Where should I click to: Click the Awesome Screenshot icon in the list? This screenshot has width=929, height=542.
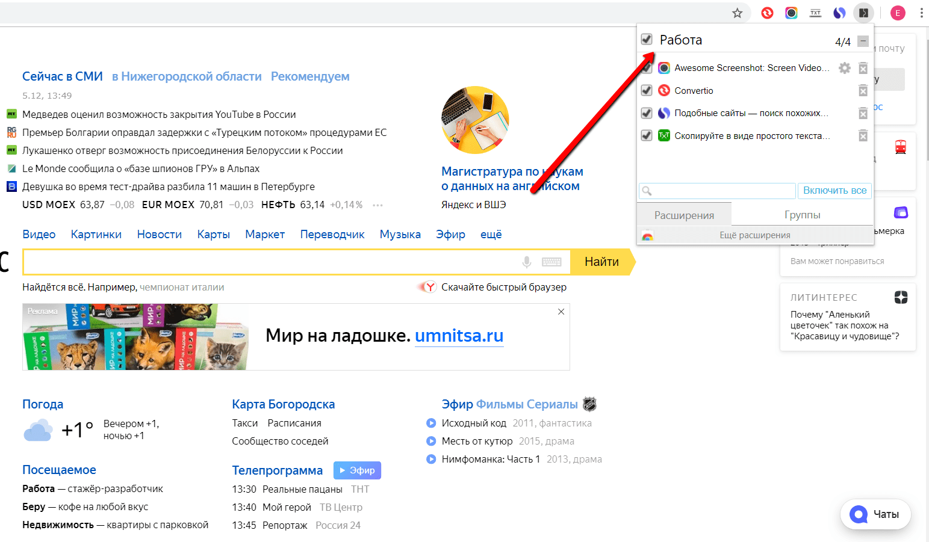(664, 68)
